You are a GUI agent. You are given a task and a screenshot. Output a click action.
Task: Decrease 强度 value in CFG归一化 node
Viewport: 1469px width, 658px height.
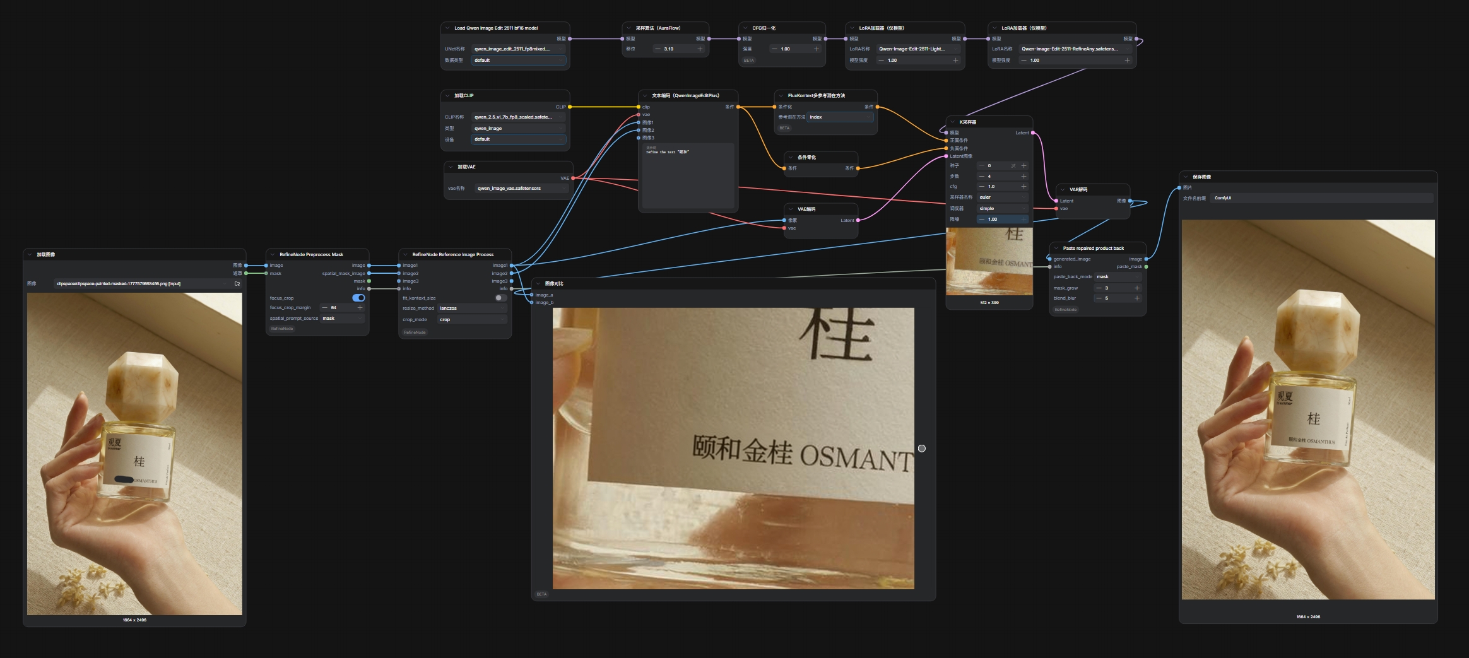(x=774, y=49)
